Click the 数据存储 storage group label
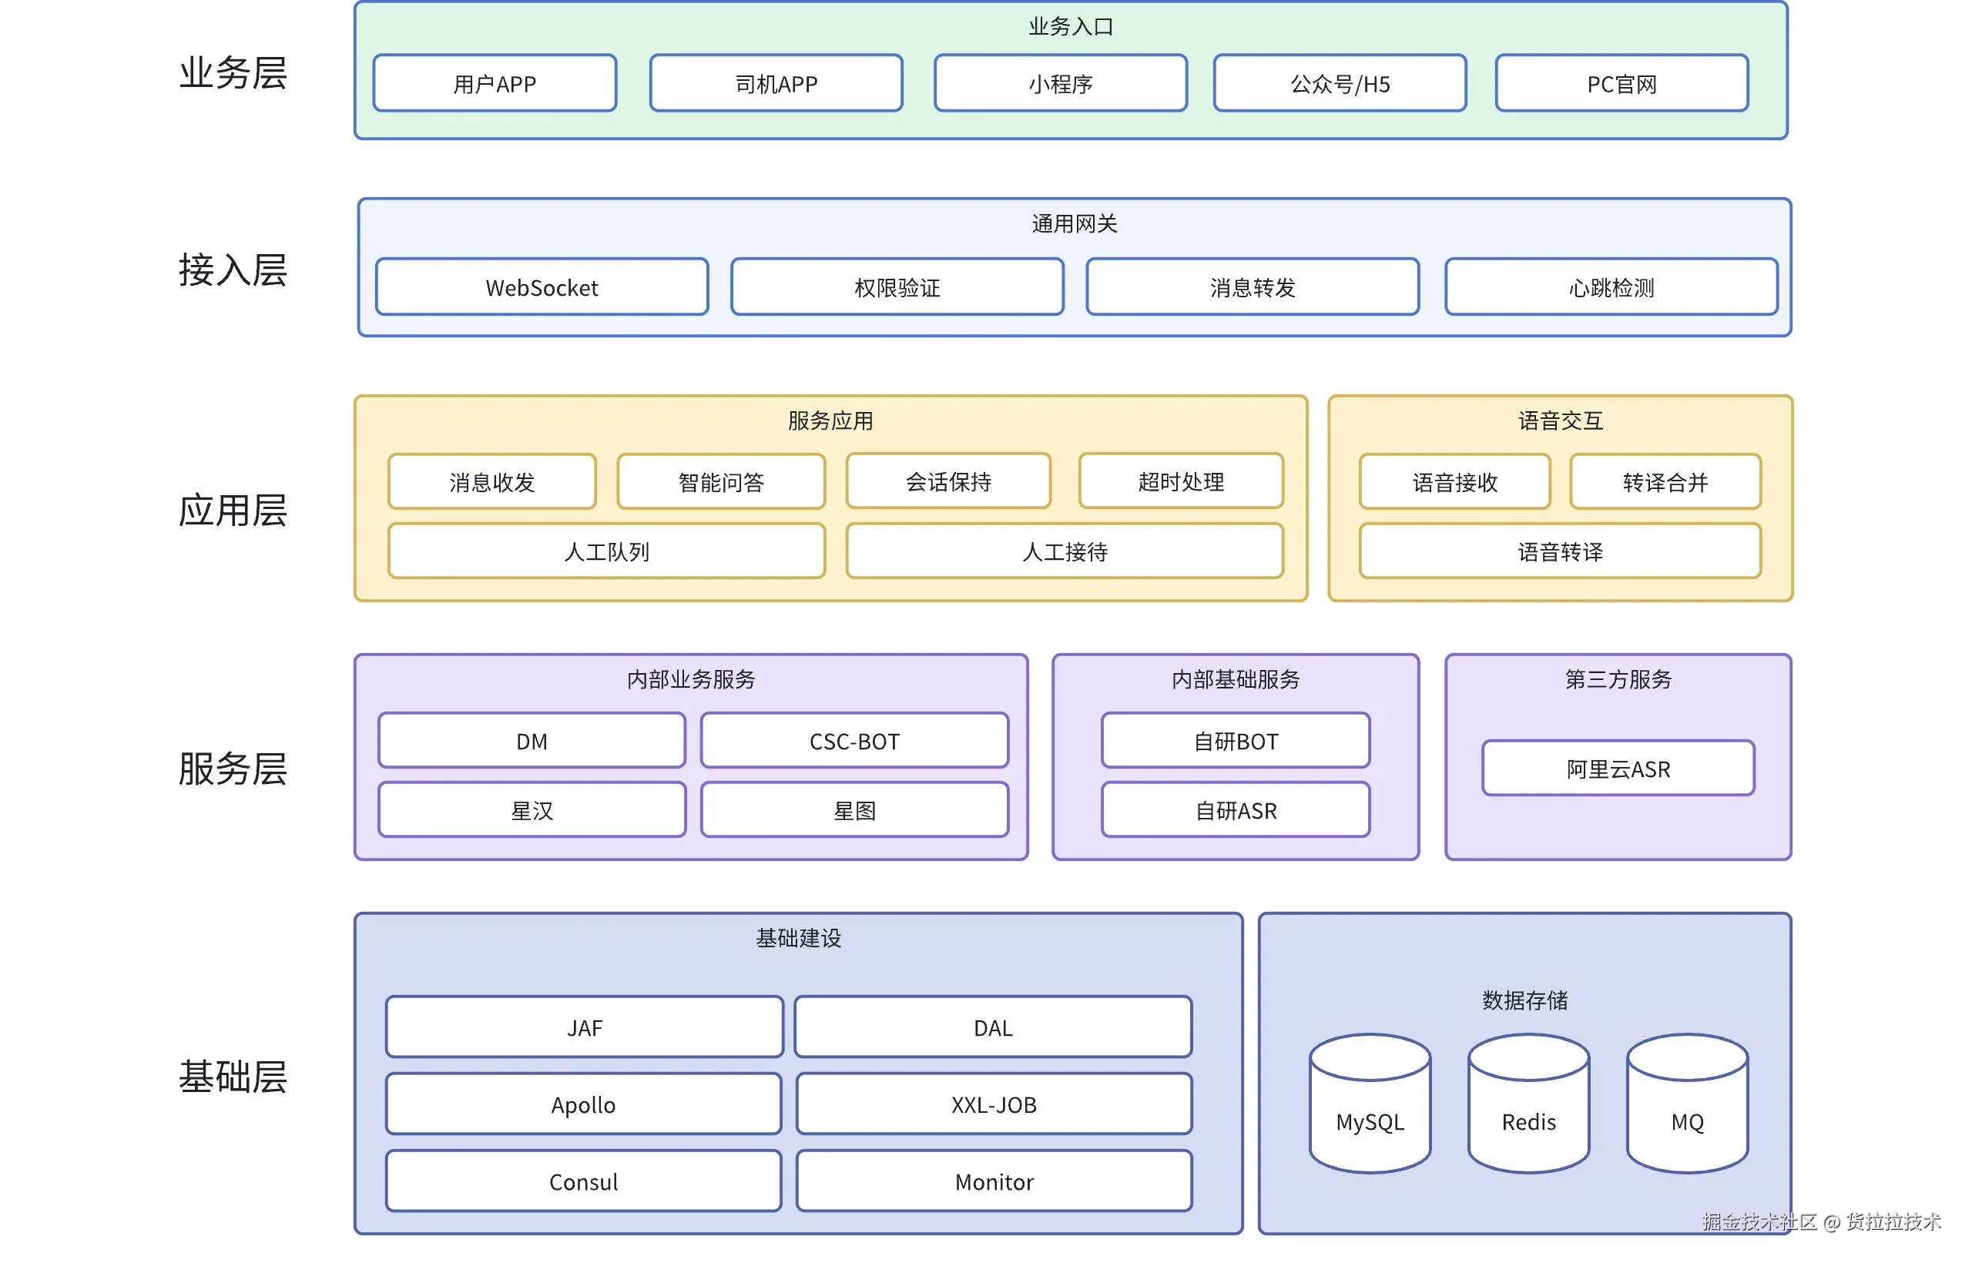Viewport: 1972px width, 1263px height. click(x=1528, y=999)
